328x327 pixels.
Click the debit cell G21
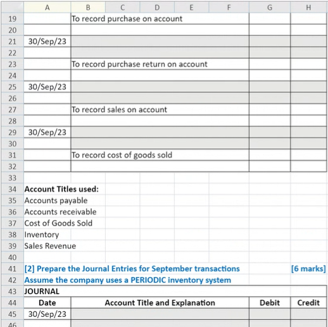tap(270, 42)
